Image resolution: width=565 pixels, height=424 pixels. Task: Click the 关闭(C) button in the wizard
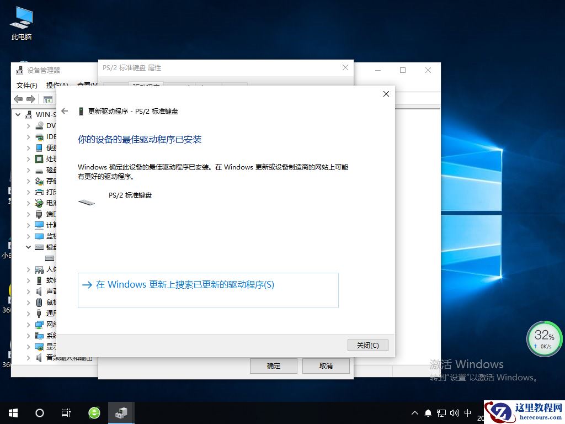(367, 345)
